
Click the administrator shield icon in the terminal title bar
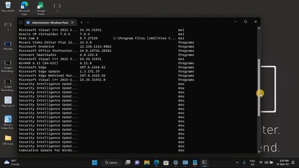point(21,22)
